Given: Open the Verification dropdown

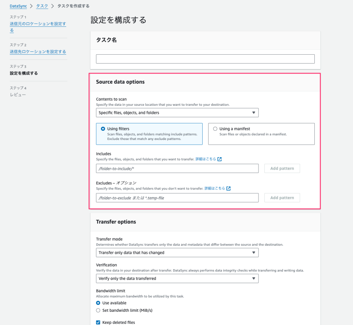Looking at the screenshot, I should click(177, 278).
